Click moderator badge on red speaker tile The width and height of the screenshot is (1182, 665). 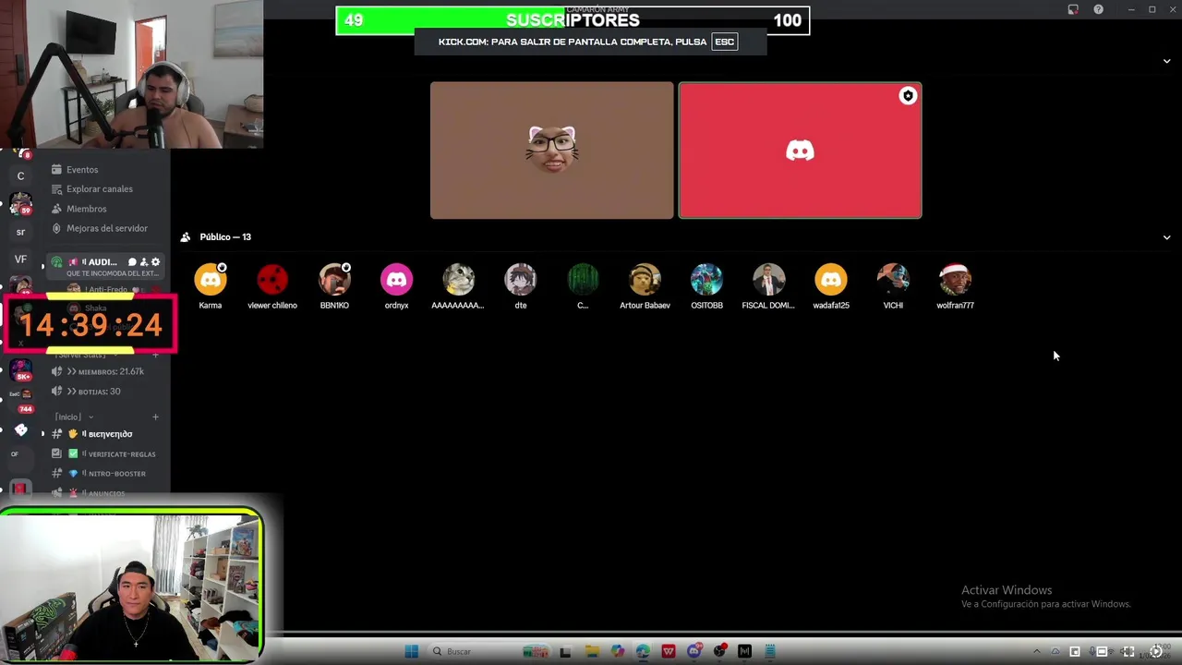(x=908, y=96)
